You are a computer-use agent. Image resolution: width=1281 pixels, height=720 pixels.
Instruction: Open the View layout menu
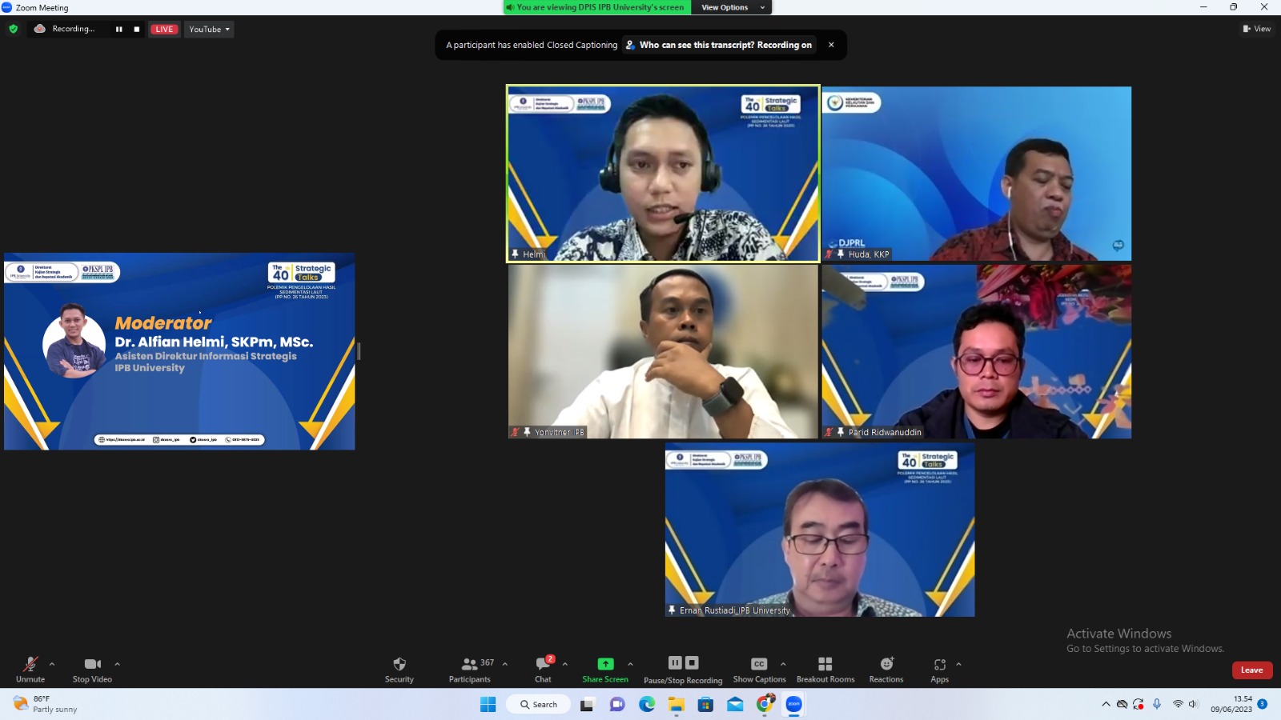pyautogui.click(x=1257, y=29)
